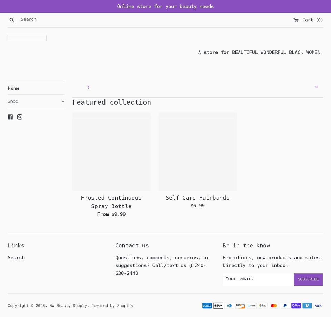Open the Instagram icon in the sidebar

(x=20, y=117)
